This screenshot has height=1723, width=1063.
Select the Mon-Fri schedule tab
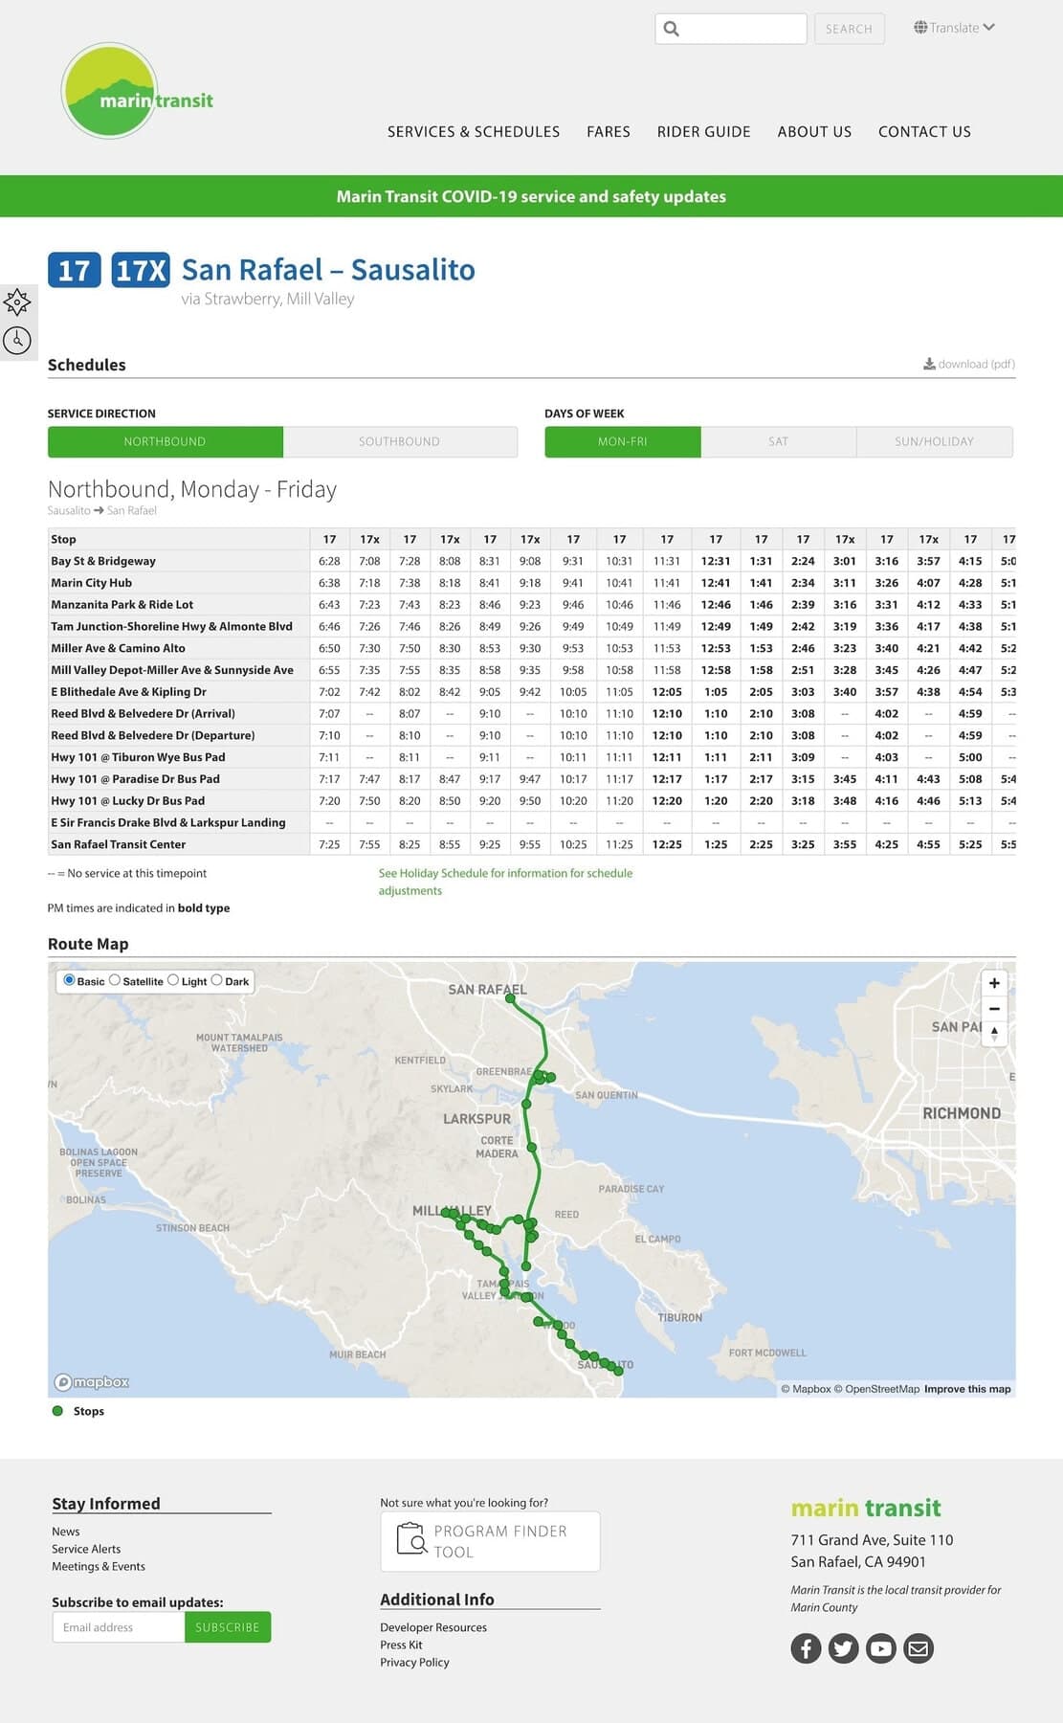click(x=623, y=441)
